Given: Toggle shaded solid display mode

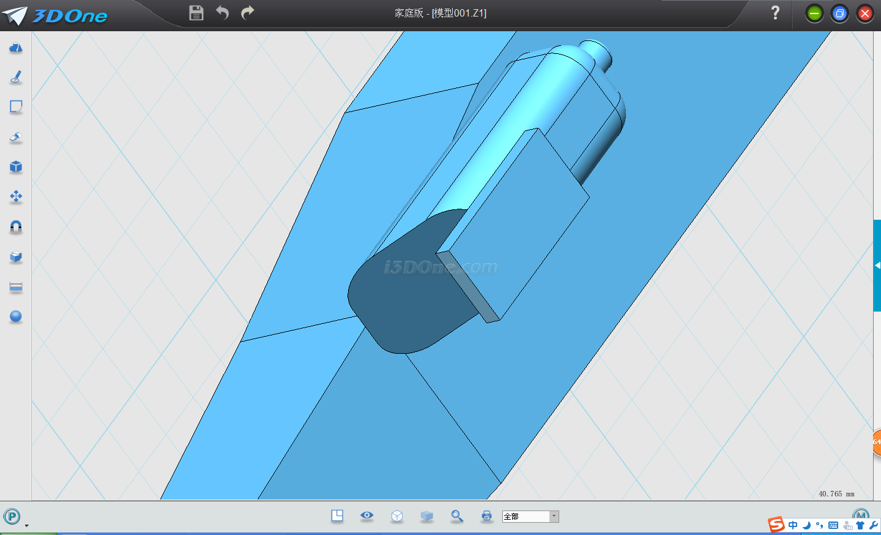Looking at the screenshot, I should pyautogui.click(x=427, y=516).
